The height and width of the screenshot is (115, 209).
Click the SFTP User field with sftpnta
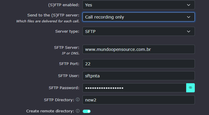coord(139,76)
